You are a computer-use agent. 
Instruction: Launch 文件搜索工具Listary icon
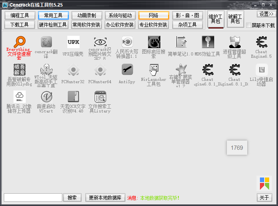point(100,97)
